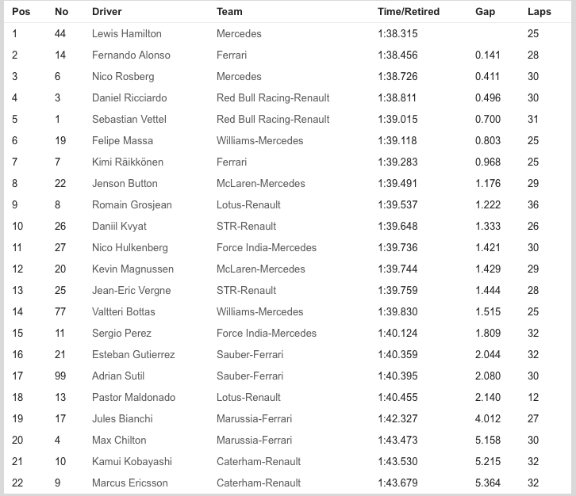Click on Nico Rosberg's name

(x=123, y=76)
